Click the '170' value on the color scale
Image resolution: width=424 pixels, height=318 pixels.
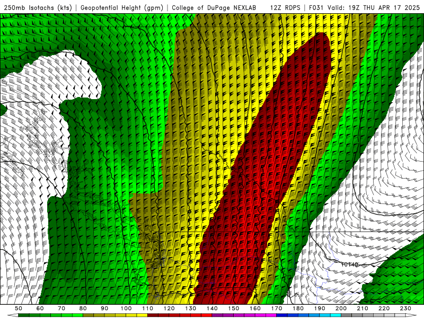tap(277, 308)
